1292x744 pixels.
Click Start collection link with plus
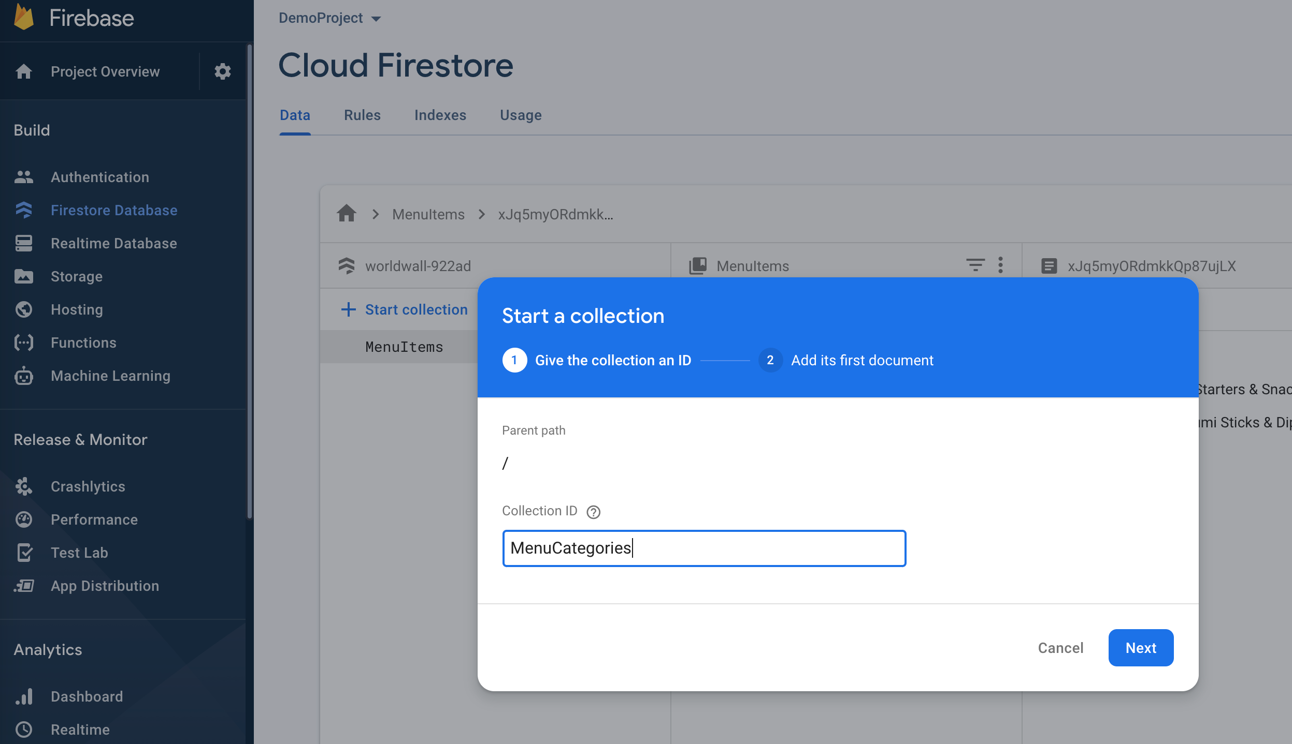pos(405,309)
